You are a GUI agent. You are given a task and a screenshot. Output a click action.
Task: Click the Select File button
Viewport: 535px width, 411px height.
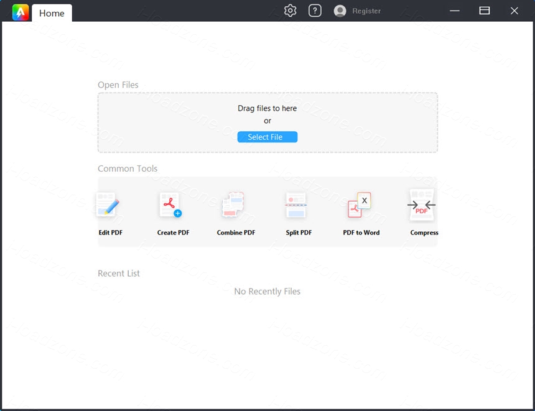(267, 137)
